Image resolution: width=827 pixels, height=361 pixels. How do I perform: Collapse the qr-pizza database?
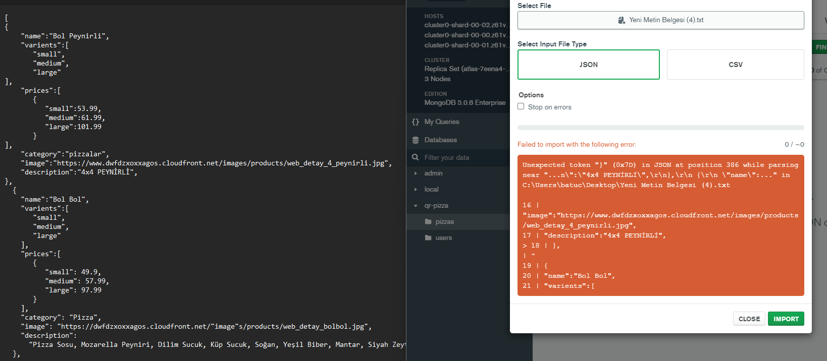coord(416,206)
